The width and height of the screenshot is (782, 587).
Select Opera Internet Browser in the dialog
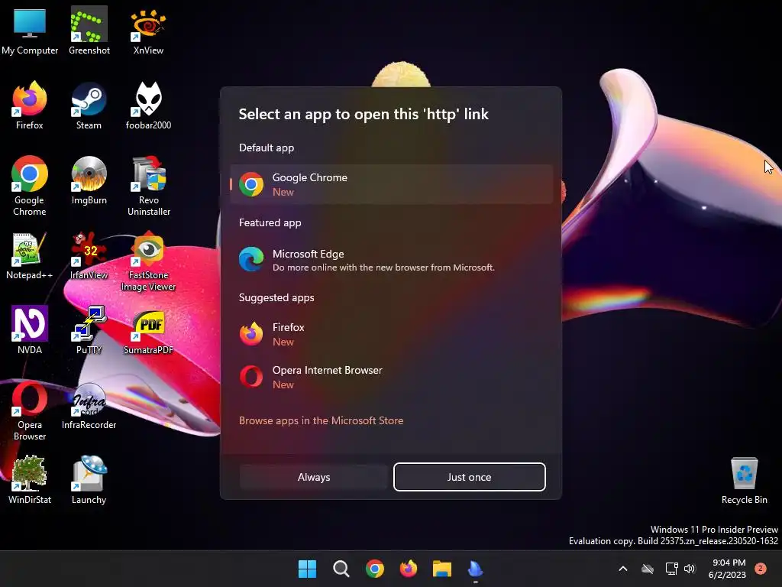click(392, 377)
